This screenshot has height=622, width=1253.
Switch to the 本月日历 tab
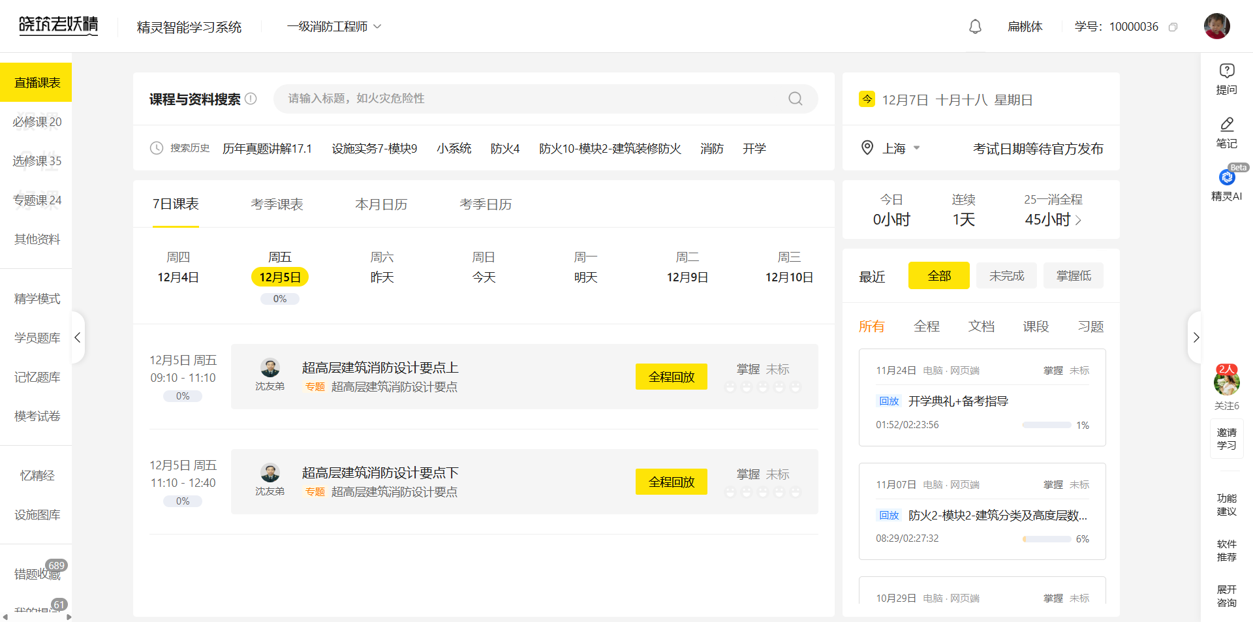(381, 204)
